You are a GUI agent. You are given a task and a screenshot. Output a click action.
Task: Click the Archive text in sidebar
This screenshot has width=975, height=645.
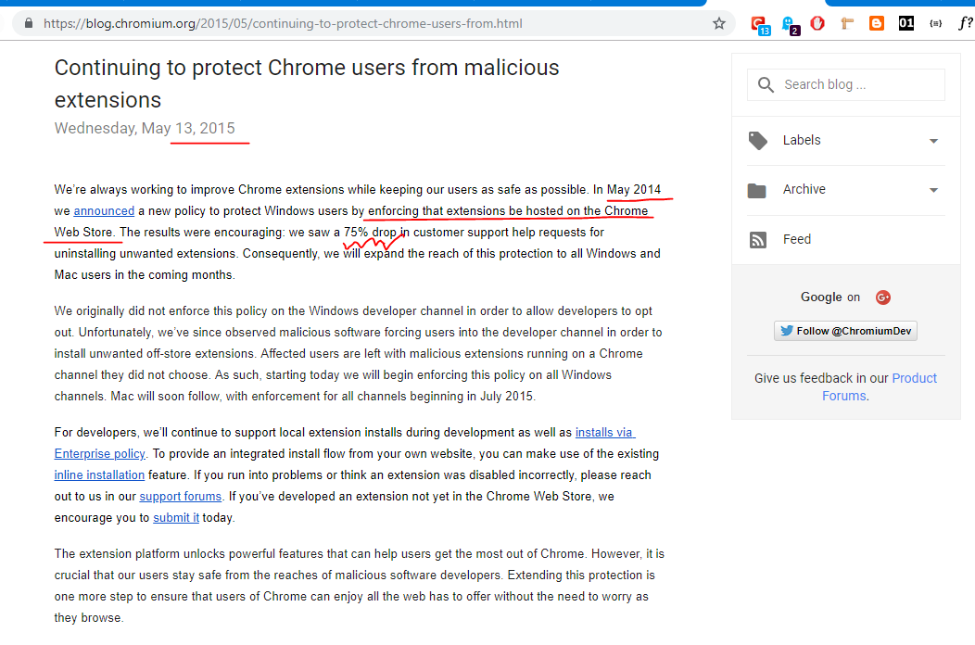point(804,189)
